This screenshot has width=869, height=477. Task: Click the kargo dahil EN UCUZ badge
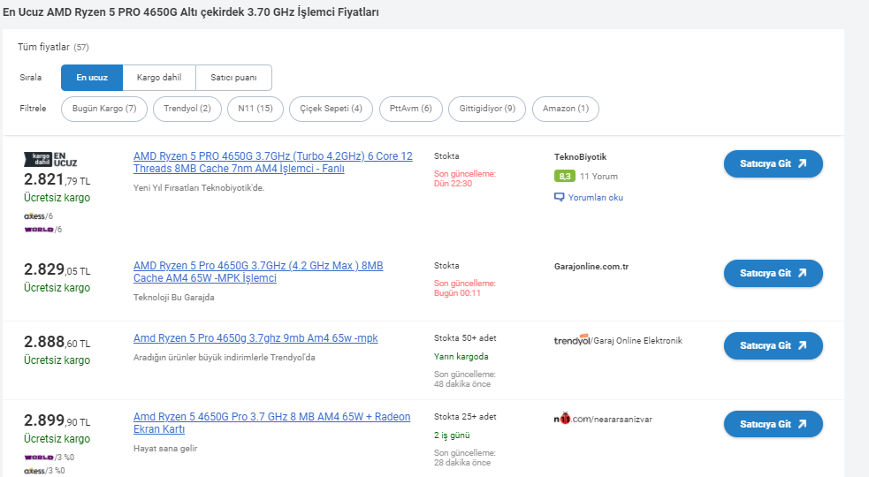(50, 160)
